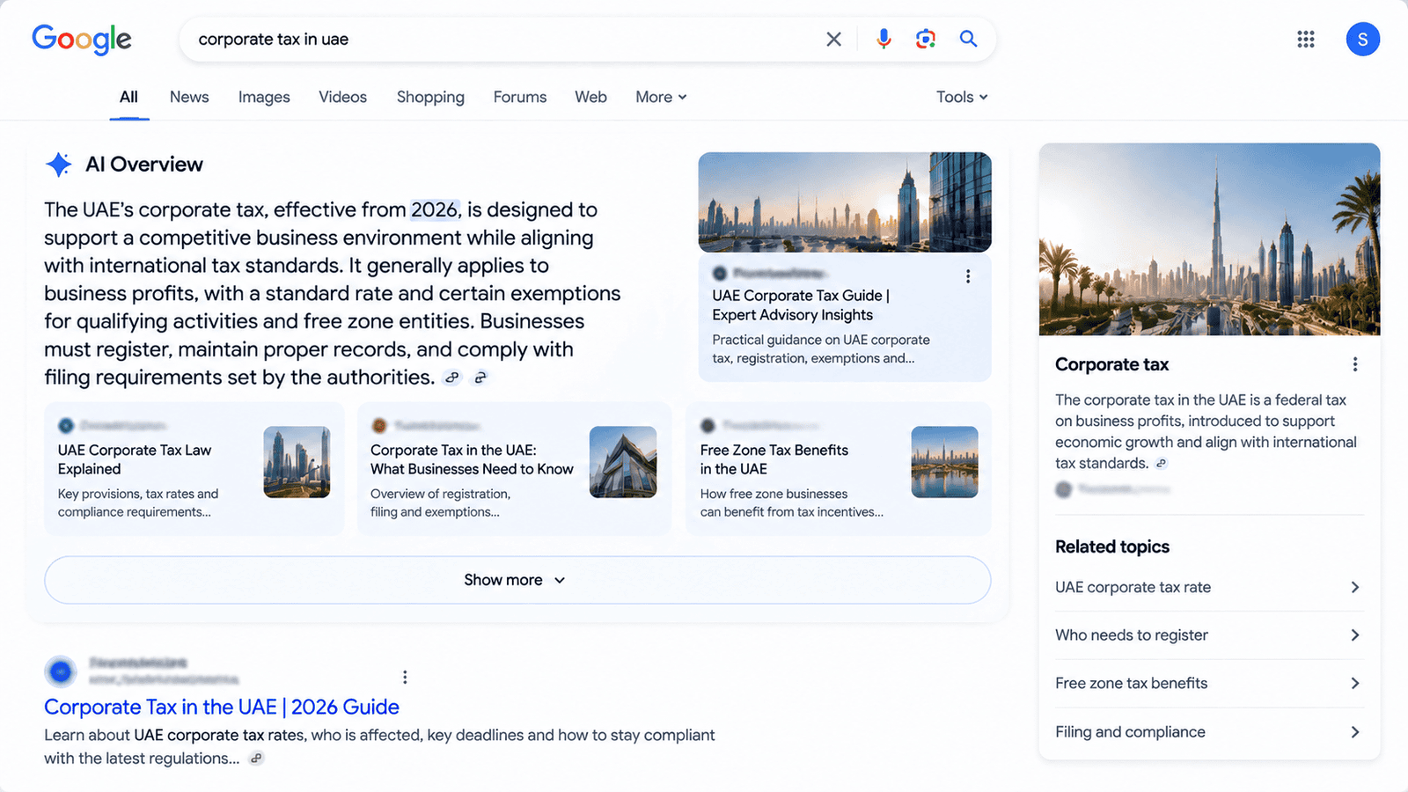Open the Tools dropdown

tap(962, 97)
